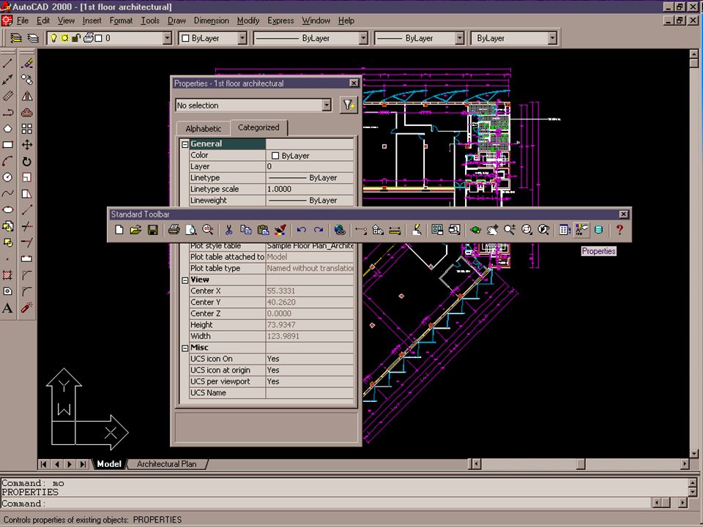Image resolution: width=703 pixels, height=527 pixels.
Task: Select the Model tab
Action: click(x=109, y=464)
